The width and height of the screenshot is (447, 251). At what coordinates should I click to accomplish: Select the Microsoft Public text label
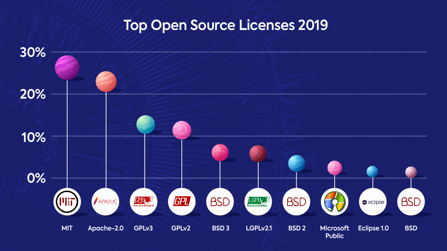coord(335,232)
